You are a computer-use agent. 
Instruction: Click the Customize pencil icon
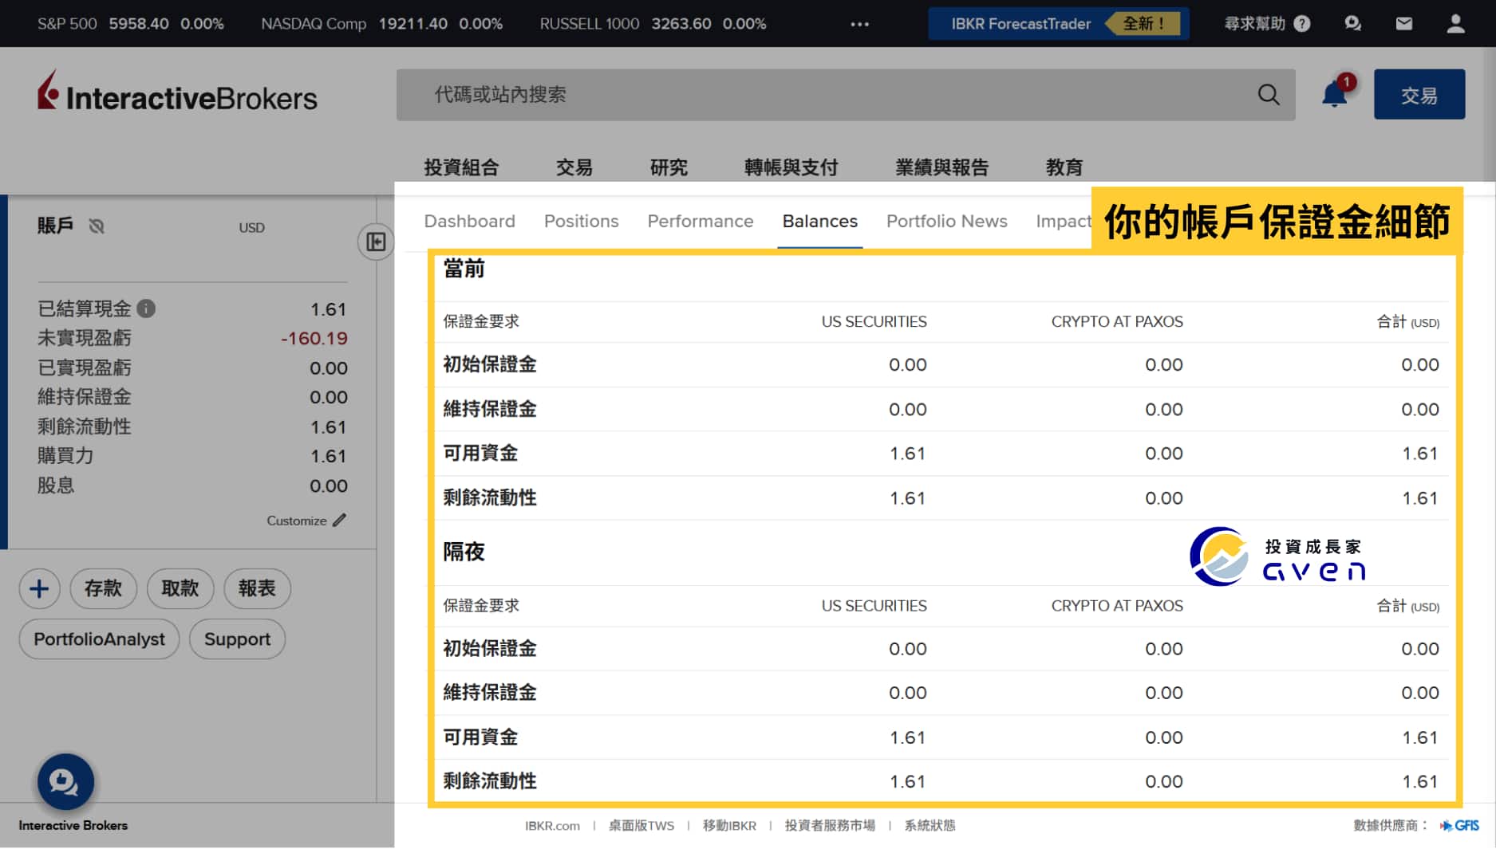[x=340, y=520]
